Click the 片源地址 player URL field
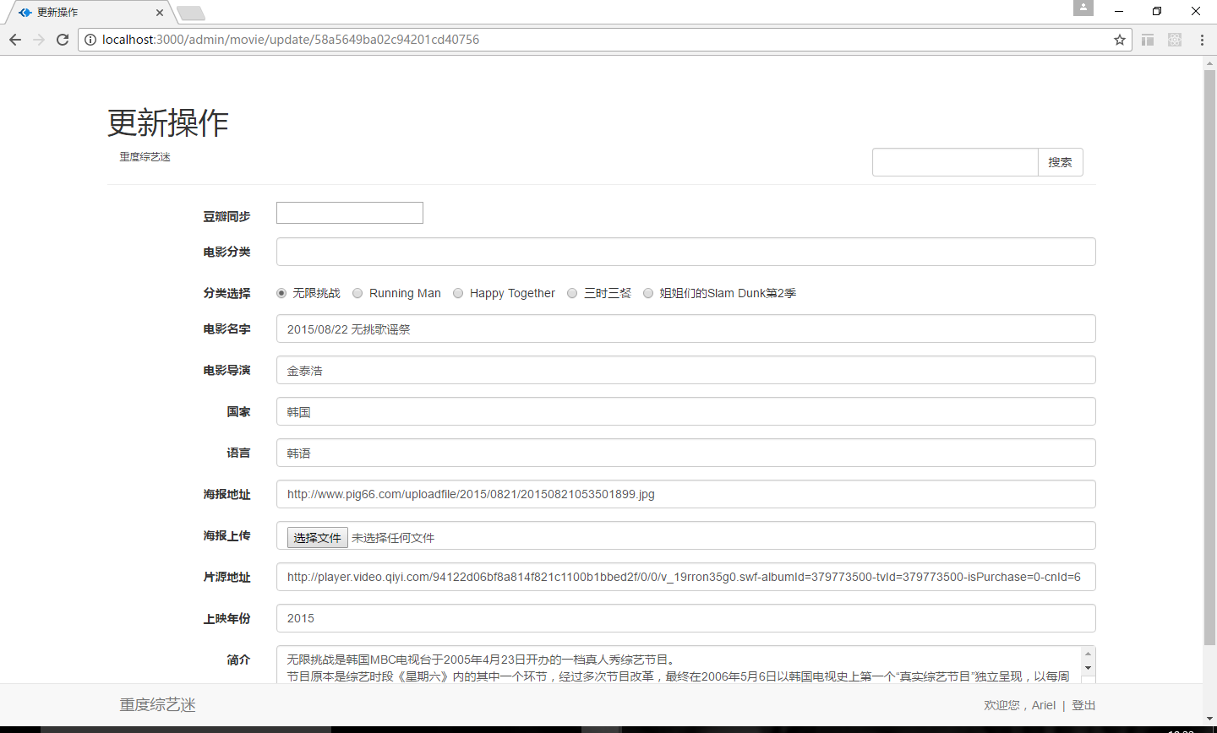 [685, 577]
